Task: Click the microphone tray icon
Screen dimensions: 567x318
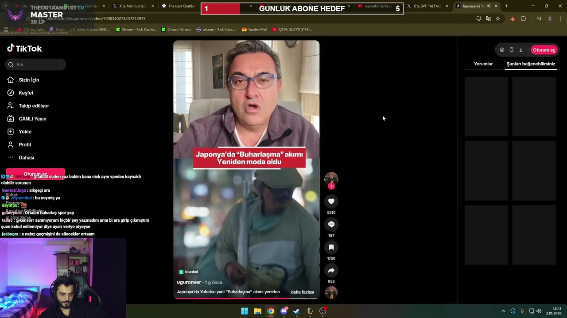Action: point(522,311)
